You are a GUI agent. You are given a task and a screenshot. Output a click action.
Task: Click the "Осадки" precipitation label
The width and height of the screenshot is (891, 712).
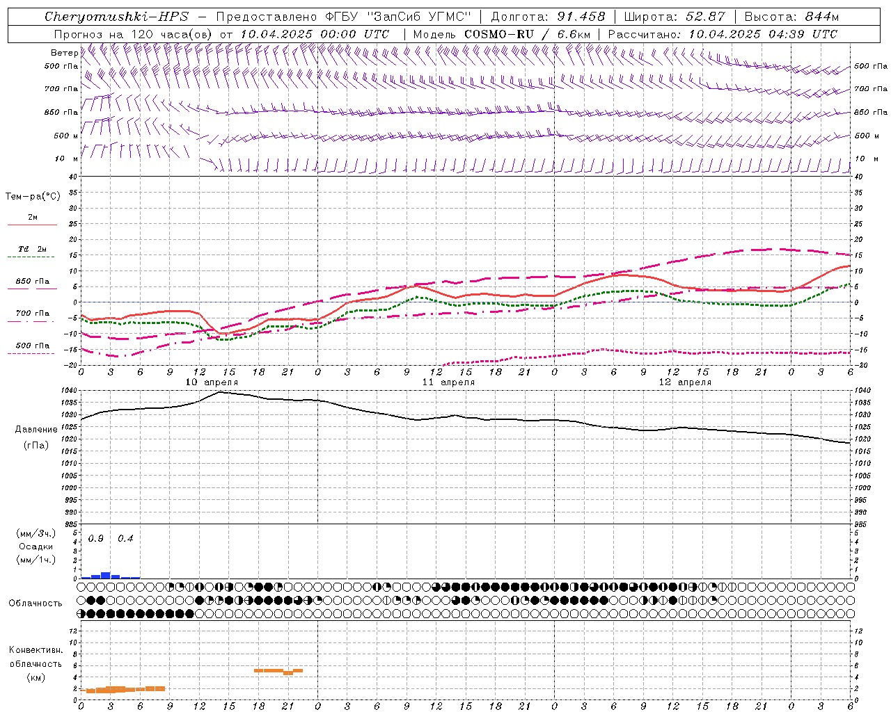(x=36, y=547)
